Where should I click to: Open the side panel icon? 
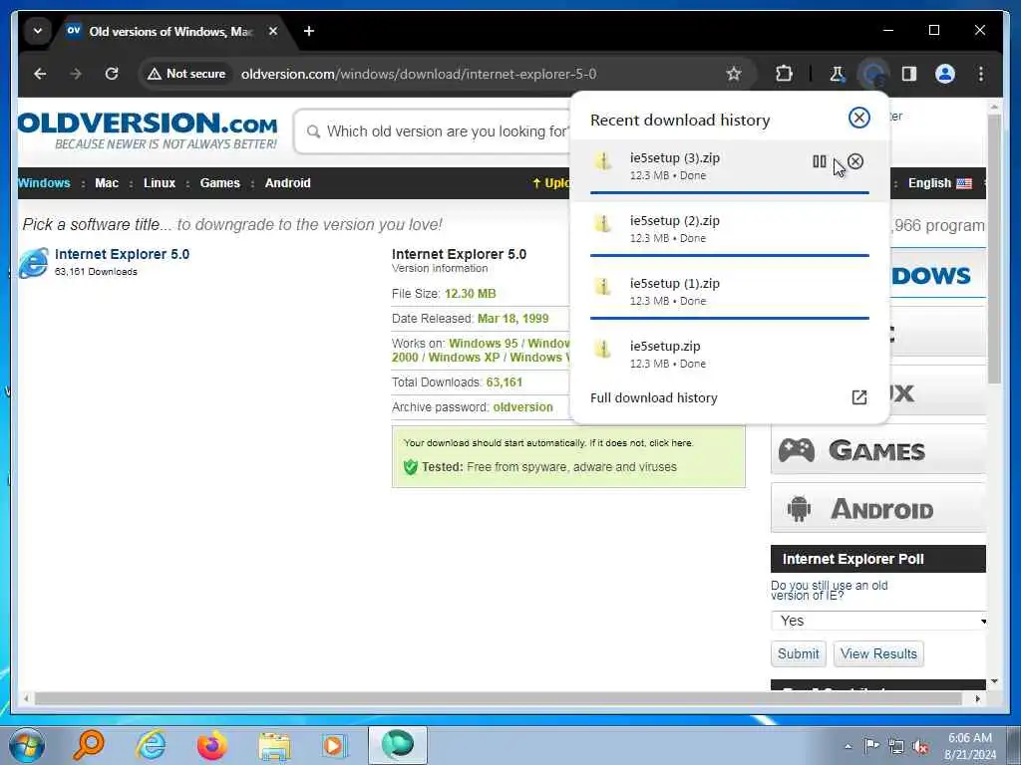tap(909, 74)
